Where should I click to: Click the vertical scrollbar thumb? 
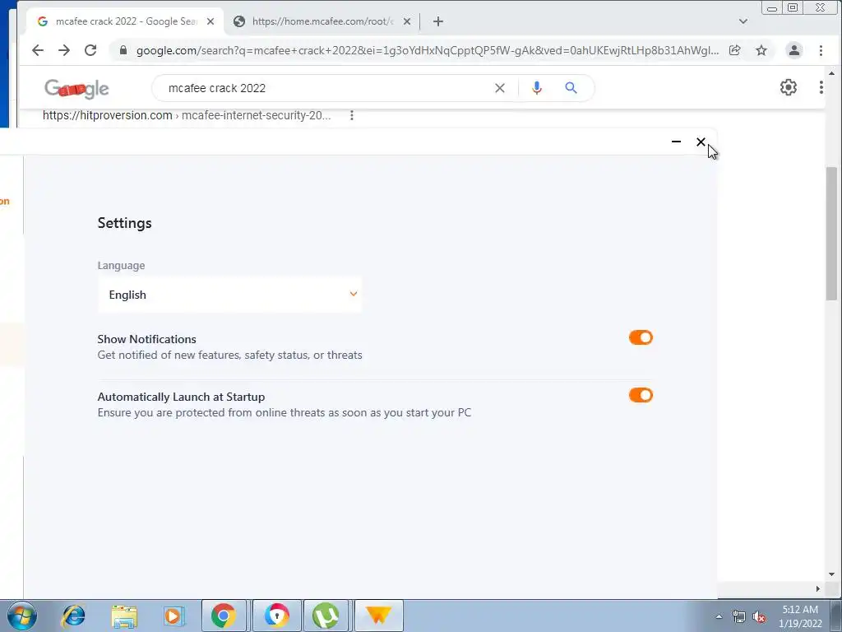tap(831, 233)
